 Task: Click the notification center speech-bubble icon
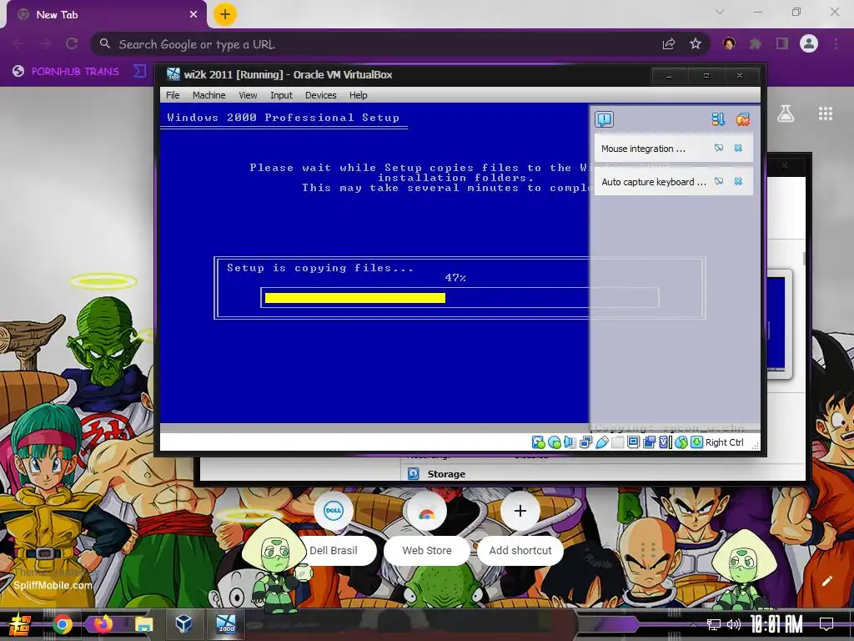tap(604, 119)
